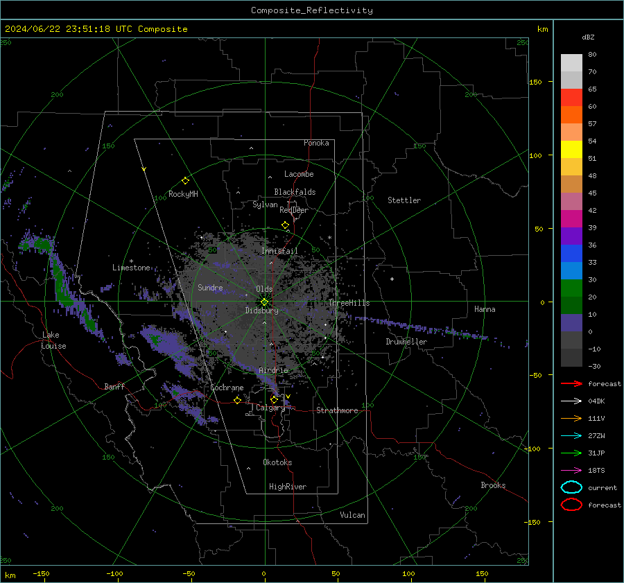This screenshot has height=583, width=624.
Task: Click the dark orange 57-60 dBZ swatch
Action: [x=571, y=114]
